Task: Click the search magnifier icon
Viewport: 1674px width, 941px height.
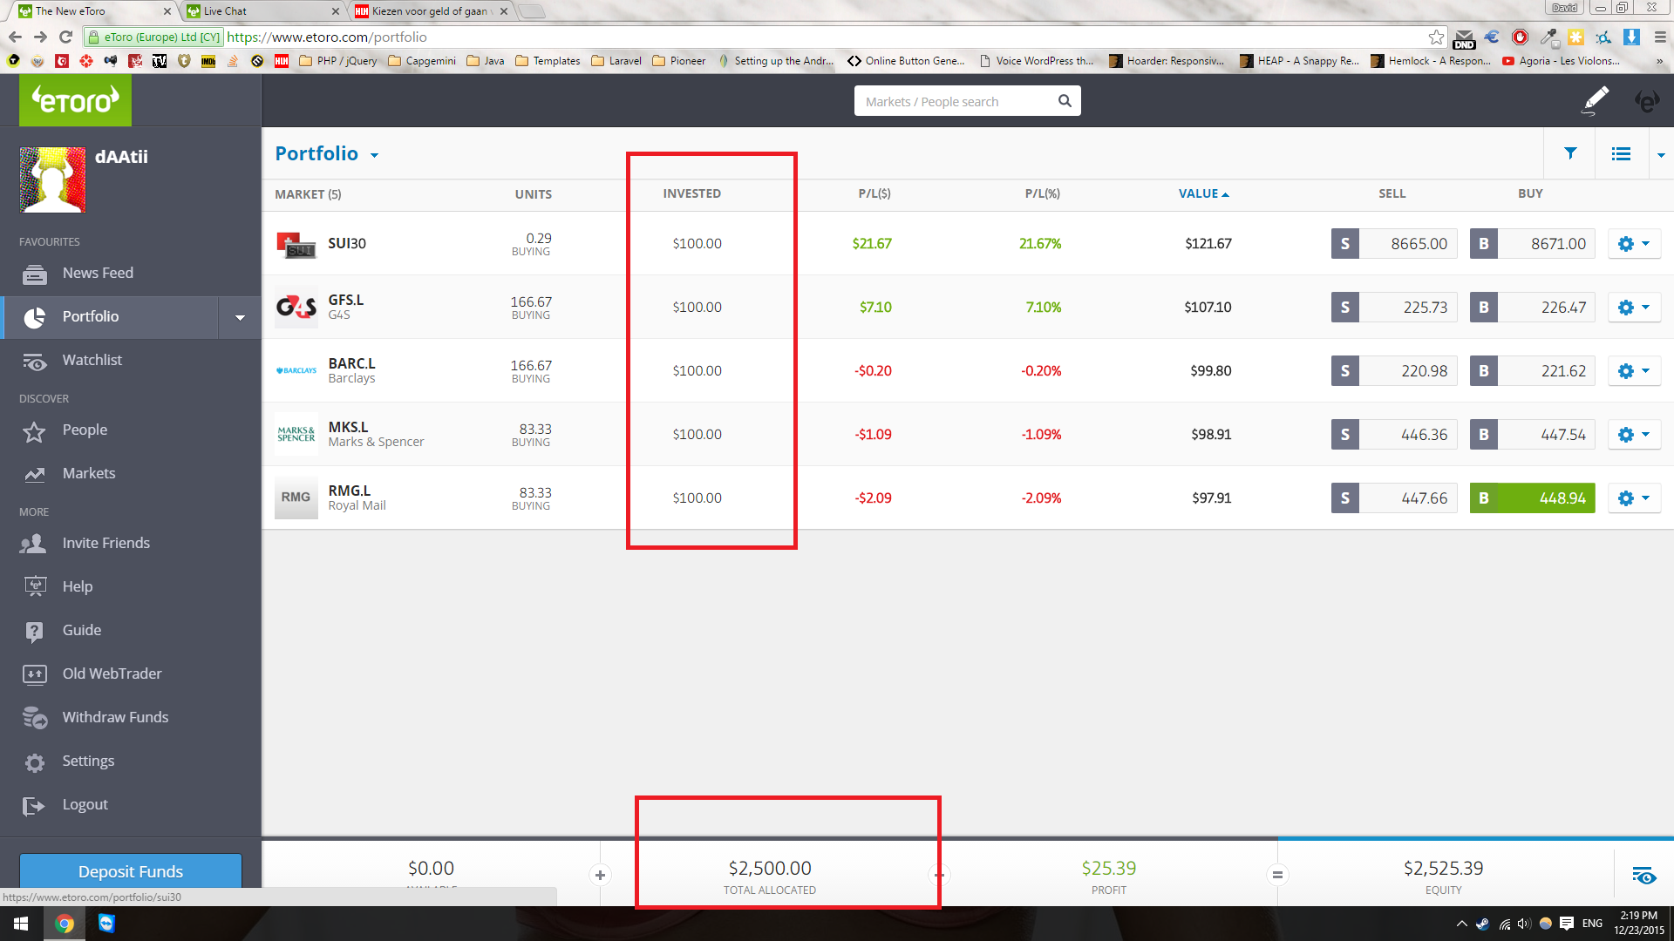Action: click(1065, 101)
